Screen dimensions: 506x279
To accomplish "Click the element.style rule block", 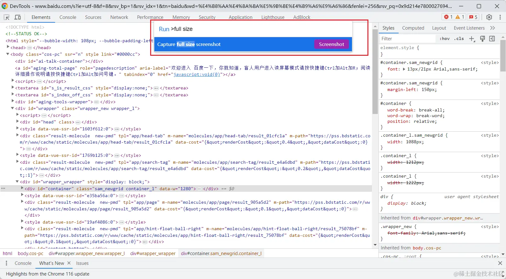I will [439, 51].
